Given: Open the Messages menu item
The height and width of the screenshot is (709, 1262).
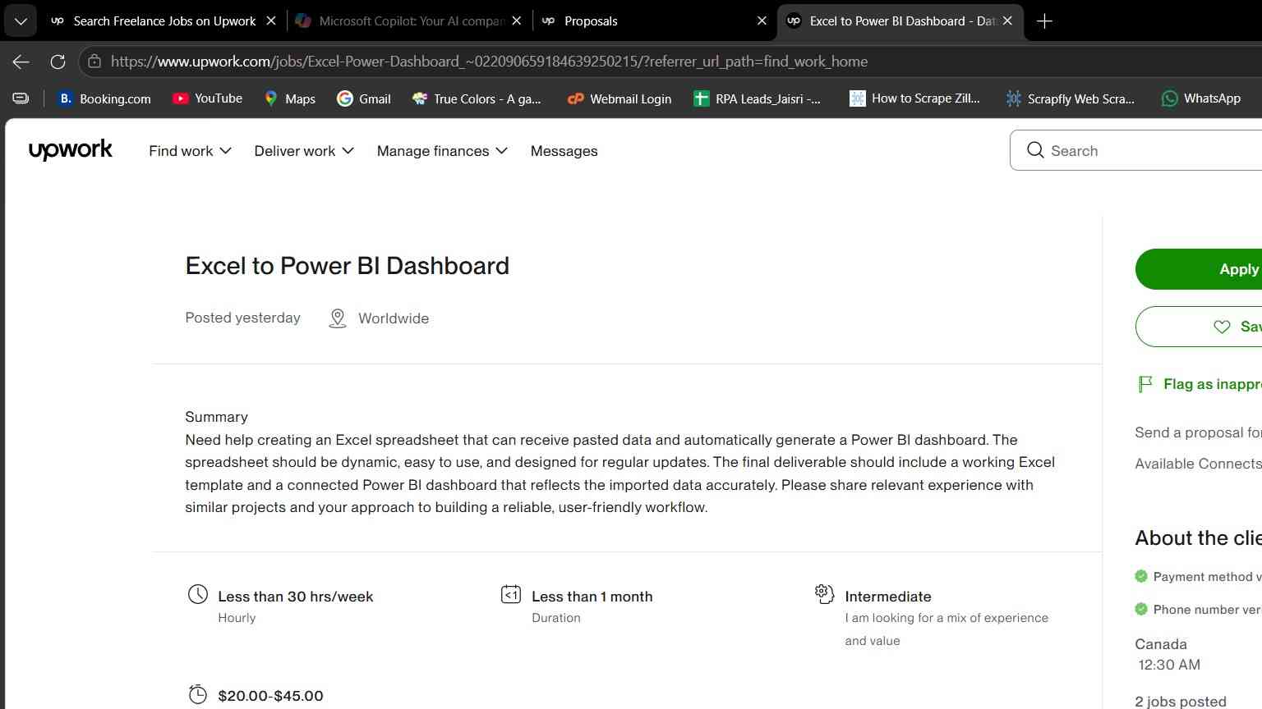Looking at the screenshot, I should coord(564,151).
